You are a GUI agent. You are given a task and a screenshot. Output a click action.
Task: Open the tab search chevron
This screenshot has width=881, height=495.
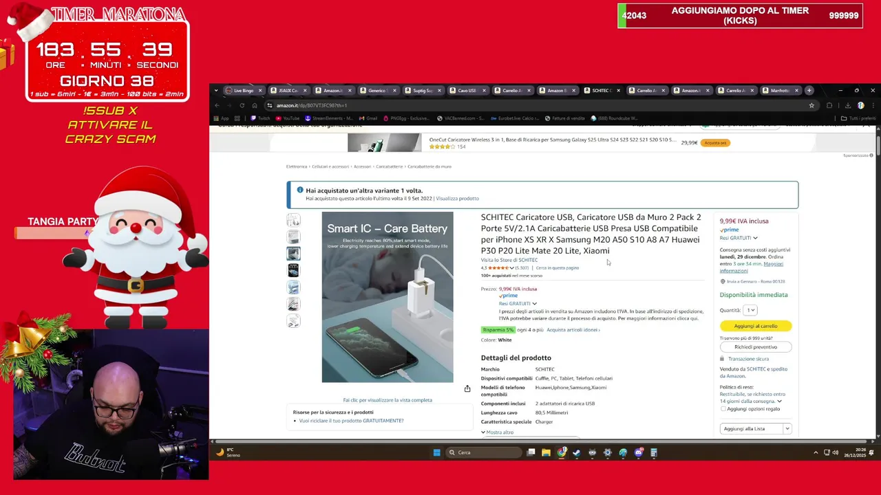point(216,90)
